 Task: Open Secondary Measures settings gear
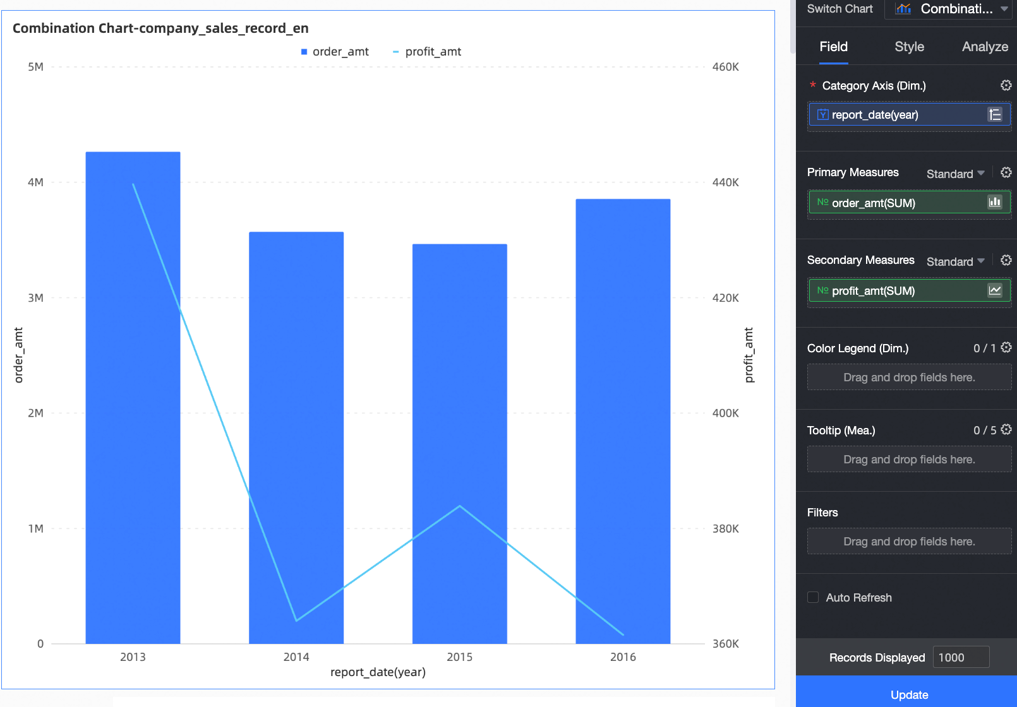[x=1006, y=260]
